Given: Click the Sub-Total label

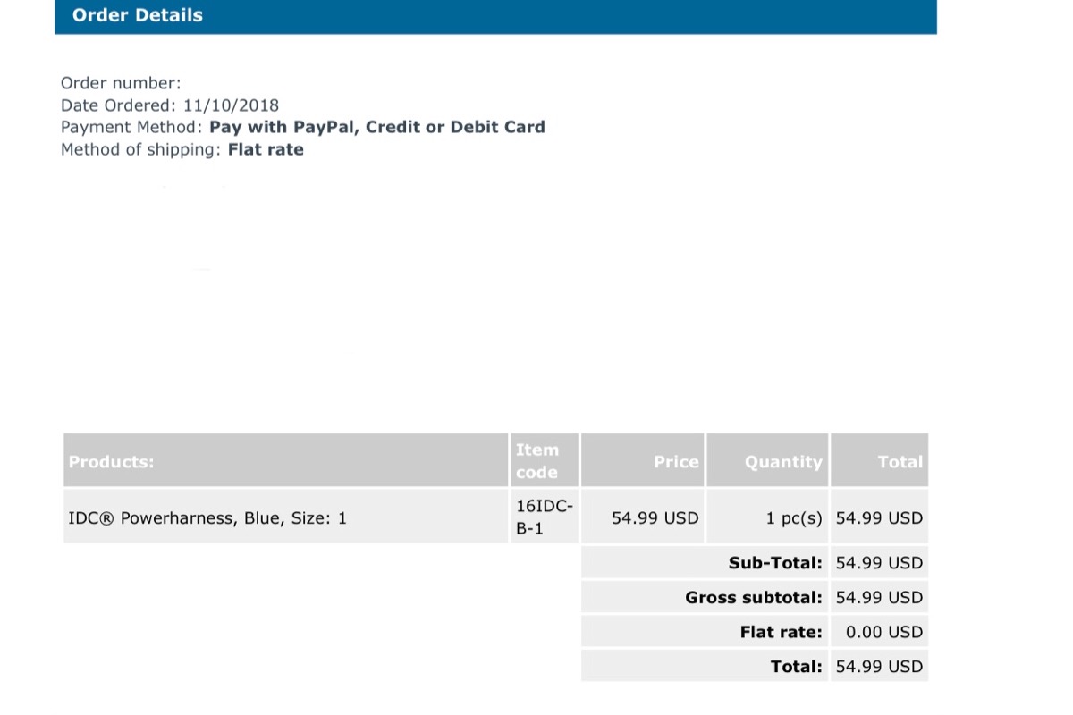Looking at the screenshot, I should [x=774, y=563].
